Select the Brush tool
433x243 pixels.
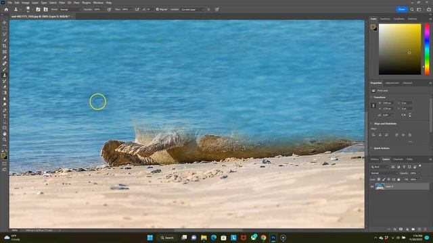click(5, 69)
